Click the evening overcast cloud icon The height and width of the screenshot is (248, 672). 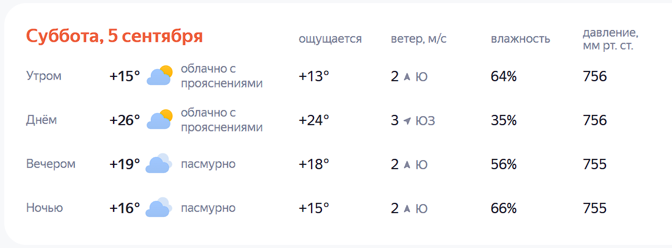pos(159,164)
